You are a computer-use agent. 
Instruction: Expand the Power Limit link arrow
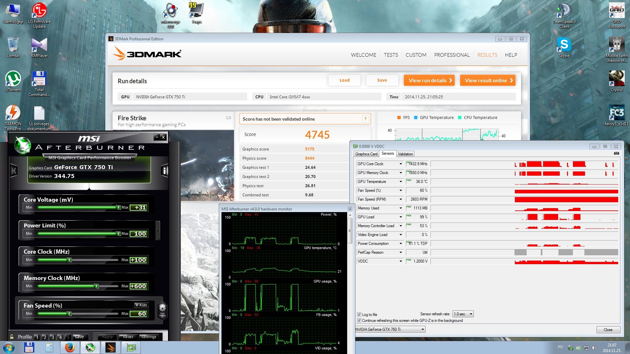(x=157, y=230)
